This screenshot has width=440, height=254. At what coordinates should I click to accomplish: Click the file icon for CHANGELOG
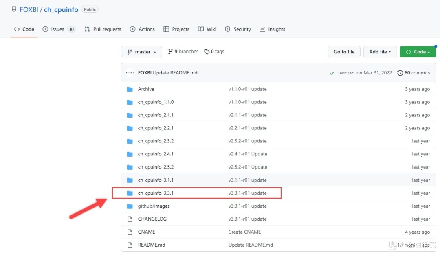(x=130, y=219)
